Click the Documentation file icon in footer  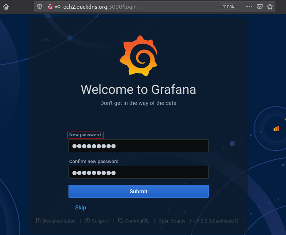coord(38,221)
